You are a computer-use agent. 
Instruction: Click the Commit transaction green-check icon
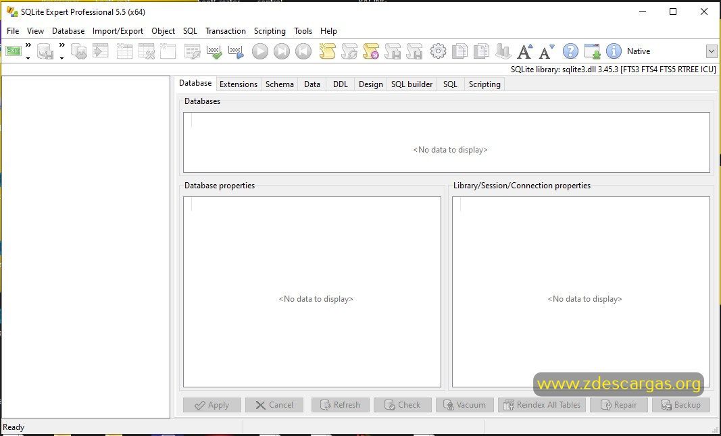pos(214,51)
